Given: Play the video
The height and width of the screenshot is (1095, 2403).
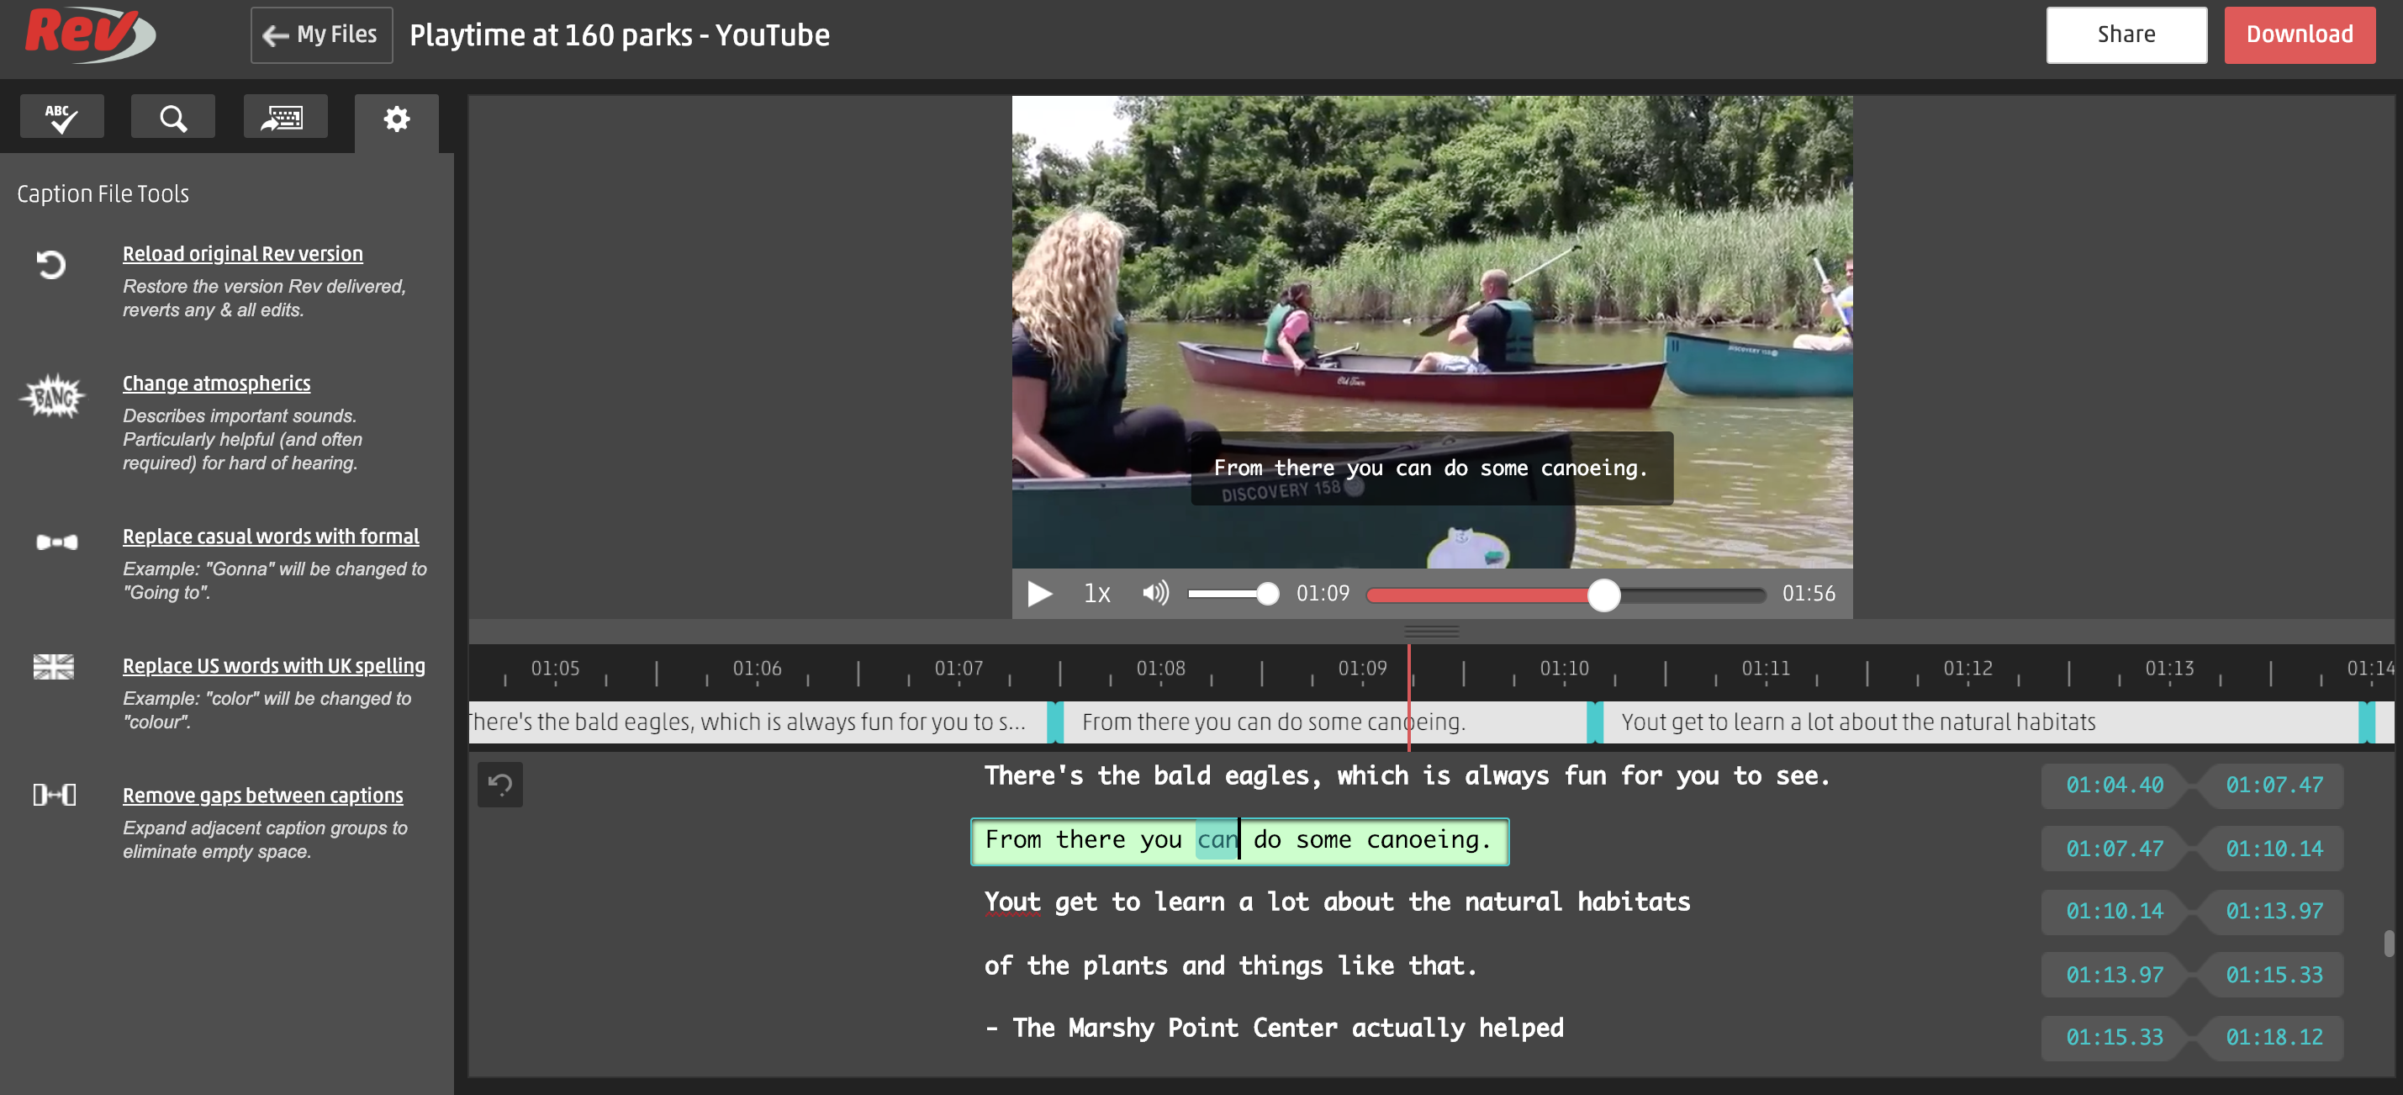Looking at the screenshot, I should [x=1038, y=594].
